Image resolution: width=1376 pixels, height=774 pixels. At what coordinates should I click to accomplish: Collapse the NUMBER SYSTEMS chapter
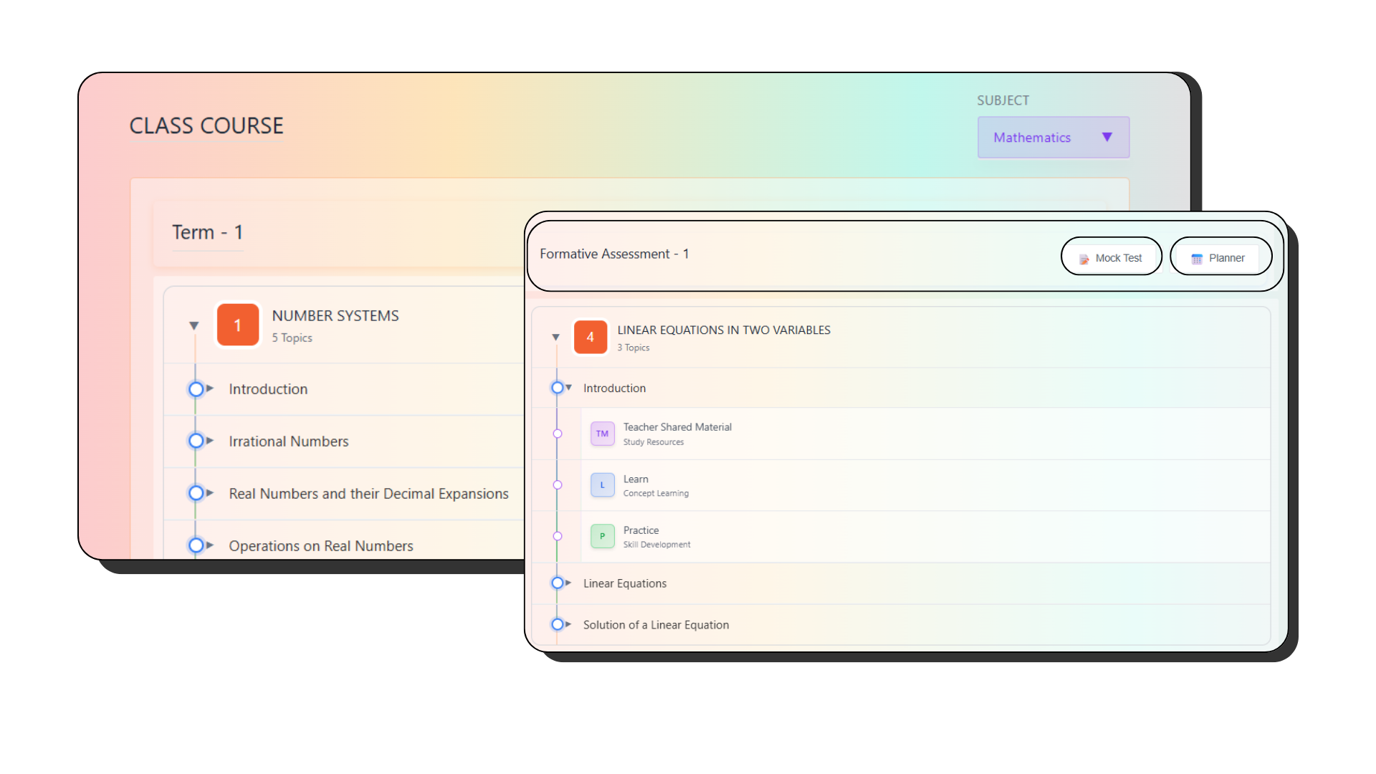(194, 325)
